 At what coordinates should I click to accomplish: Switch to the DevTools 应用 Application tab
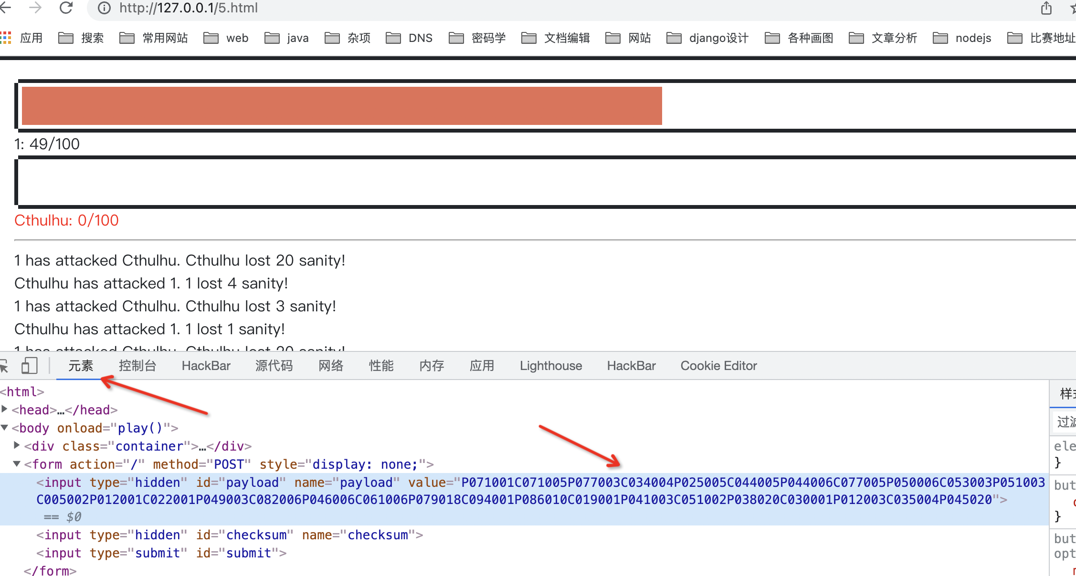tap(482, 366)
